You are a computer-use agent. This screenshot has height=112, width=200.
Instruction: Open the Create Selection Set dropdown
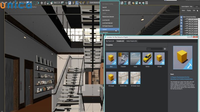94,3
